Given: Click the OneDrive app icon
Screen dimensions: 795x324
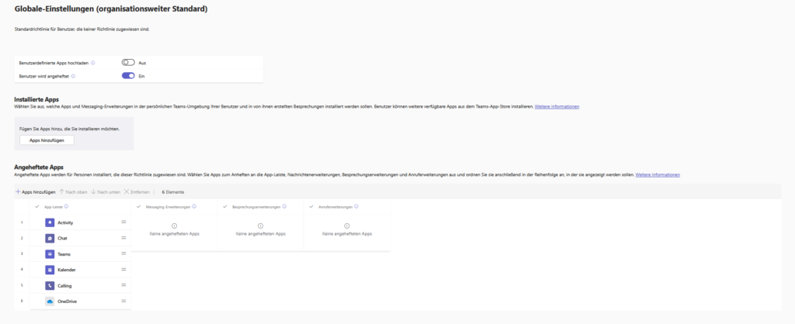Looking at the screenshot, I should 50,301.
